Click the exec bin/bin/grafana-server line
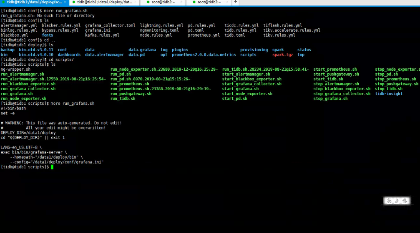The width and height of the screenshot is (420, 233). [x=34, y=152]
